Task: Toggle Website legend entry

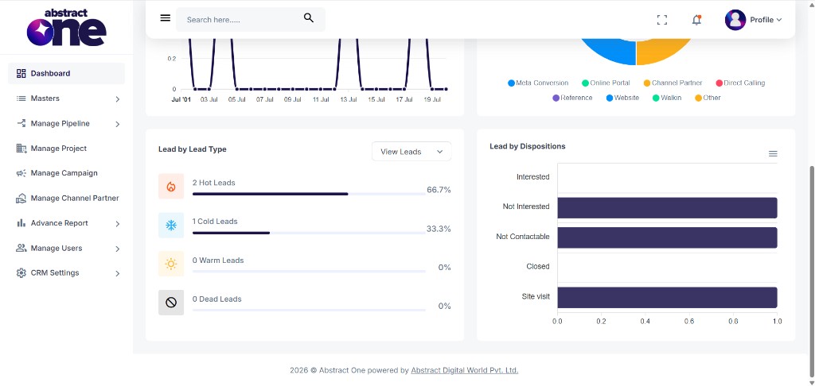Action: tap(622, 98)
